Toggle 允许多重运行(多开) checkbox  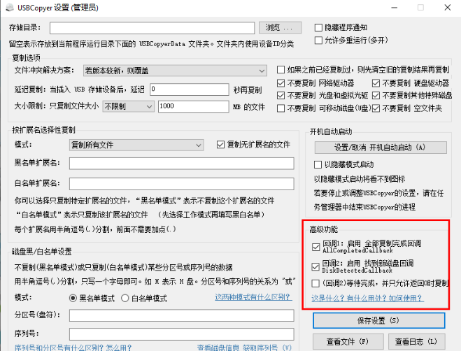pos(319,40)
